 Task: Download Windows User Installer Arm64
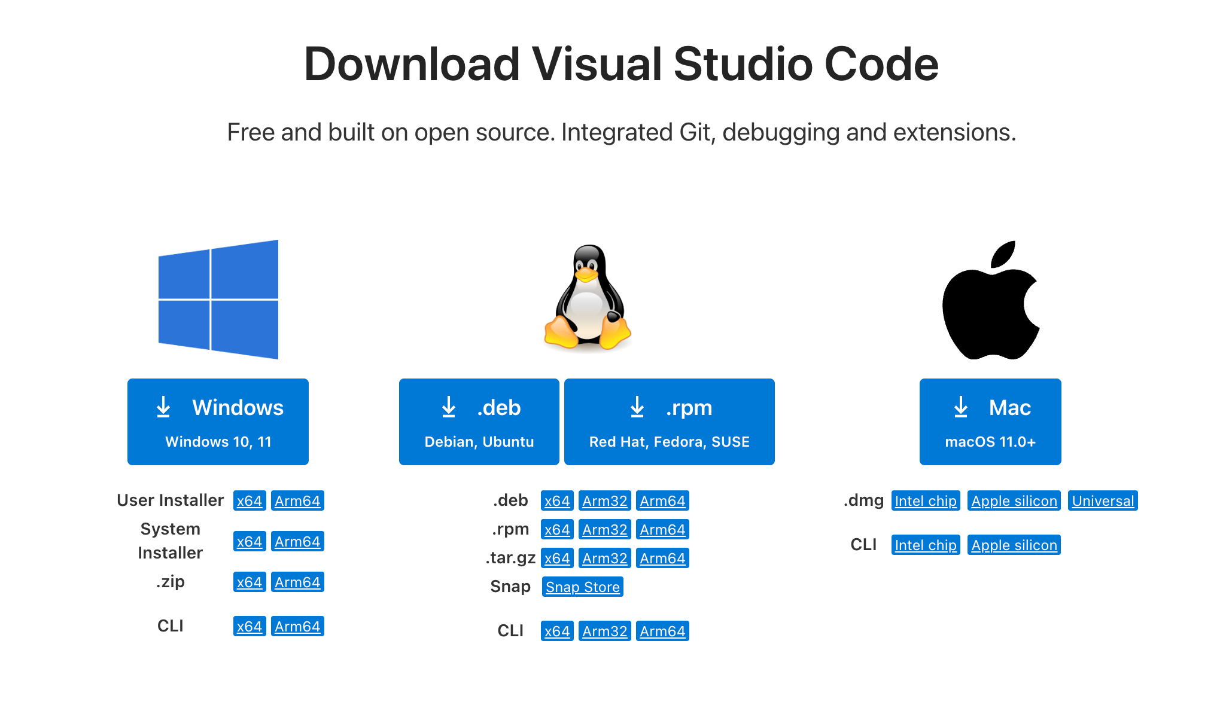(x=297, y=501)
